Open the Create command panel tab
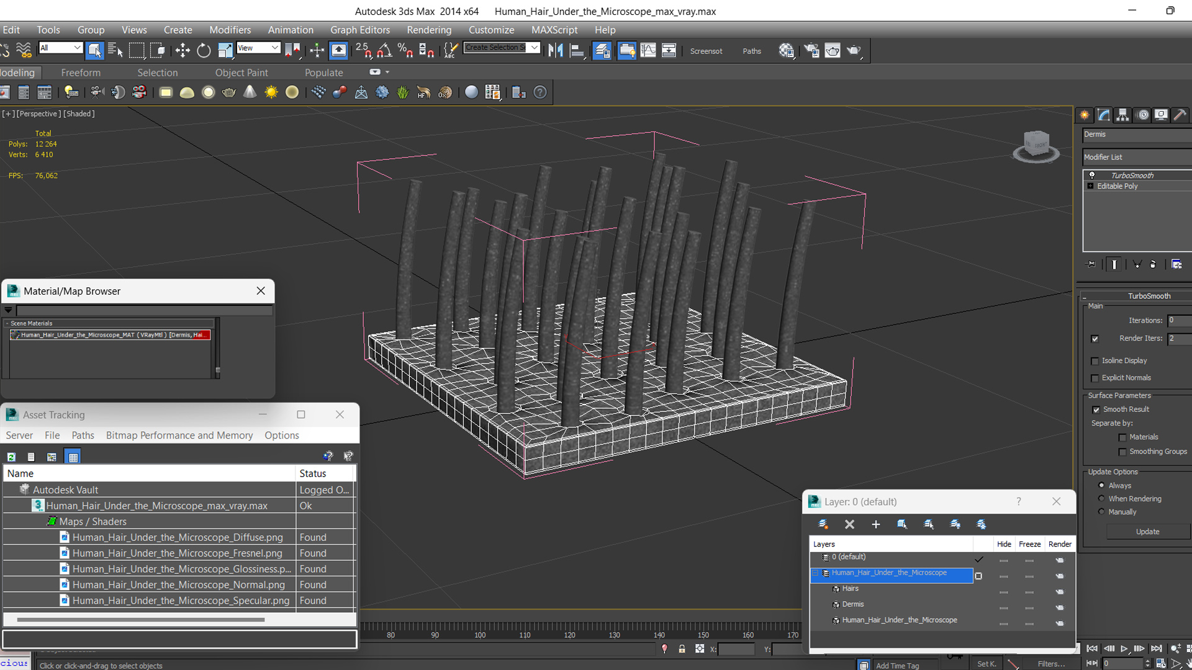This screenshot has height=670, width=1192. click(x=1085, y=115)
